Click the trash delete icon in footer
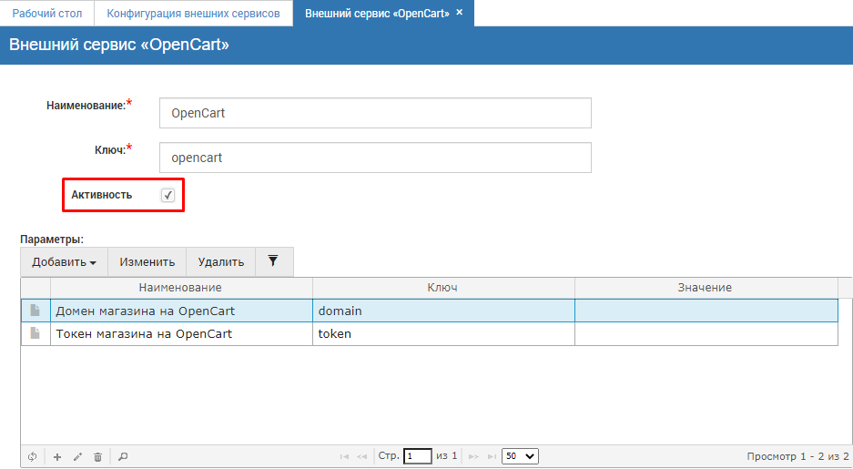This screenshot has width=853, height=469. 98,456
